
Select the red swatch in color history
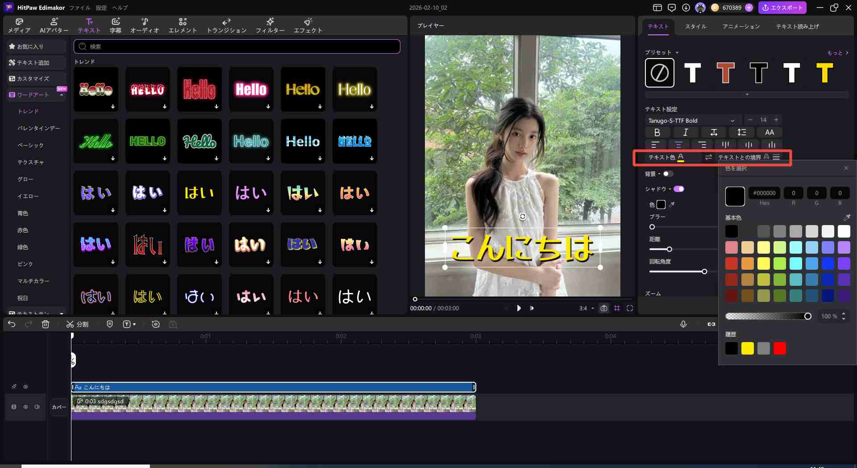779,348
